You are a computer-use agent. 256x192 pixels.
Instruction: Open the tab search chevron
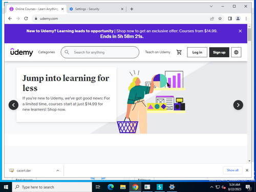click(x=211, y=6)
